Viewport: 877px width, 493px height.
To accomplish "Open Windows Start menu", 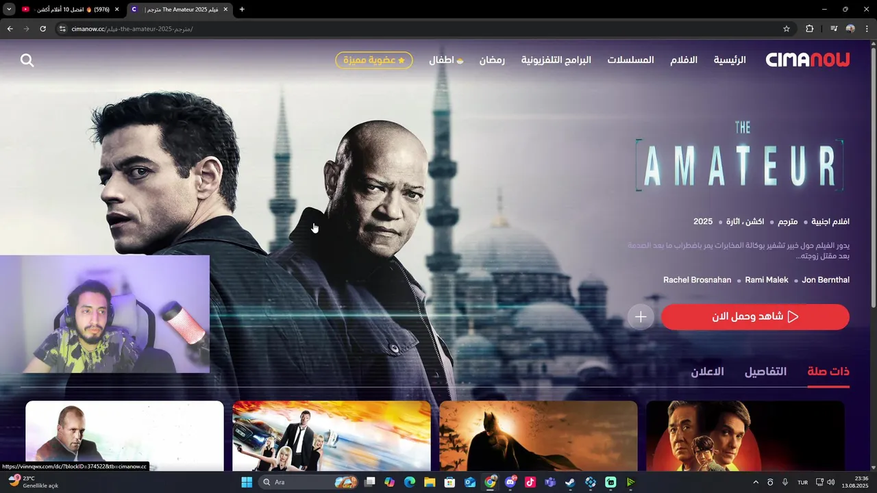I will 247,482.
